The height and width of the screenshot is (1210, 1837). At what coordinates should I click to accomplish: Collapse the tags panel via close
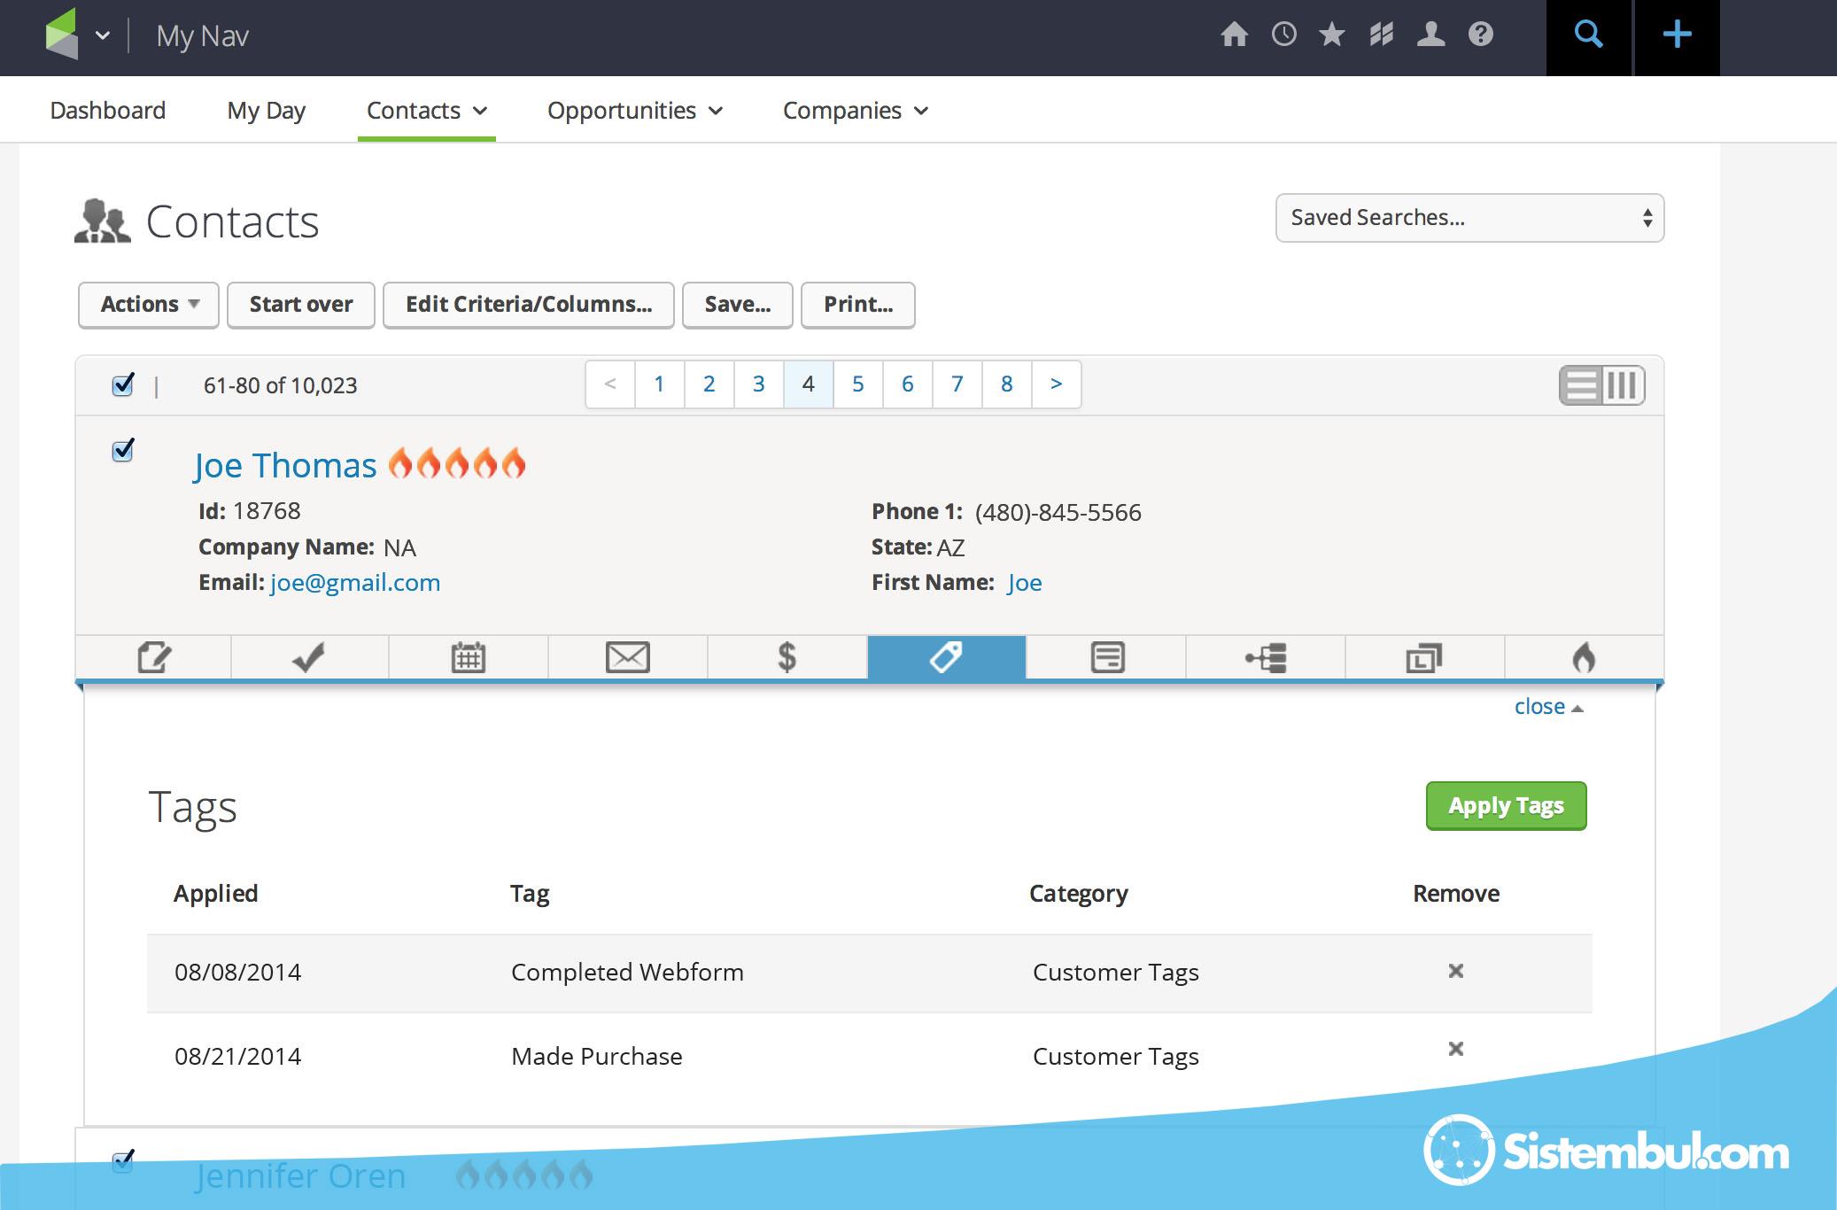coord(1548,707)
